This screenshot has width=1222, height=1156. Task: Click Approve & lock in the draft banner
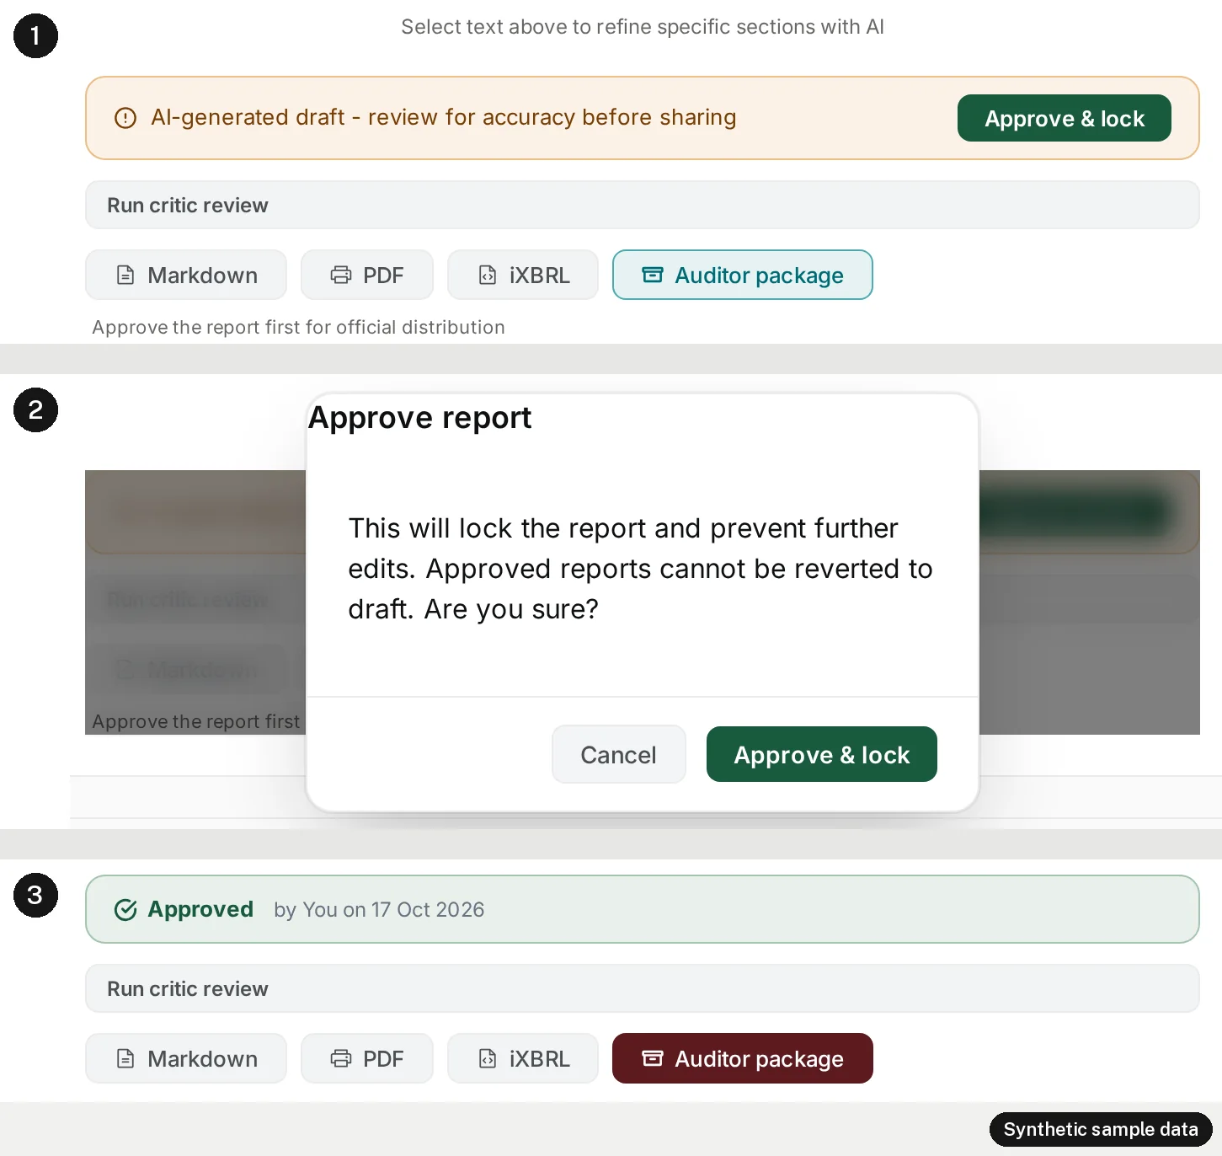pyautogui.click(x=1064, y=118)
